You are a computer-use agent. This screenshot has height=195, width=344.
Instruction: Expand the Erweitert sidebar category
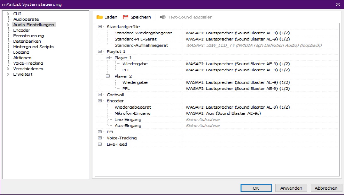[x=8, y=74]
